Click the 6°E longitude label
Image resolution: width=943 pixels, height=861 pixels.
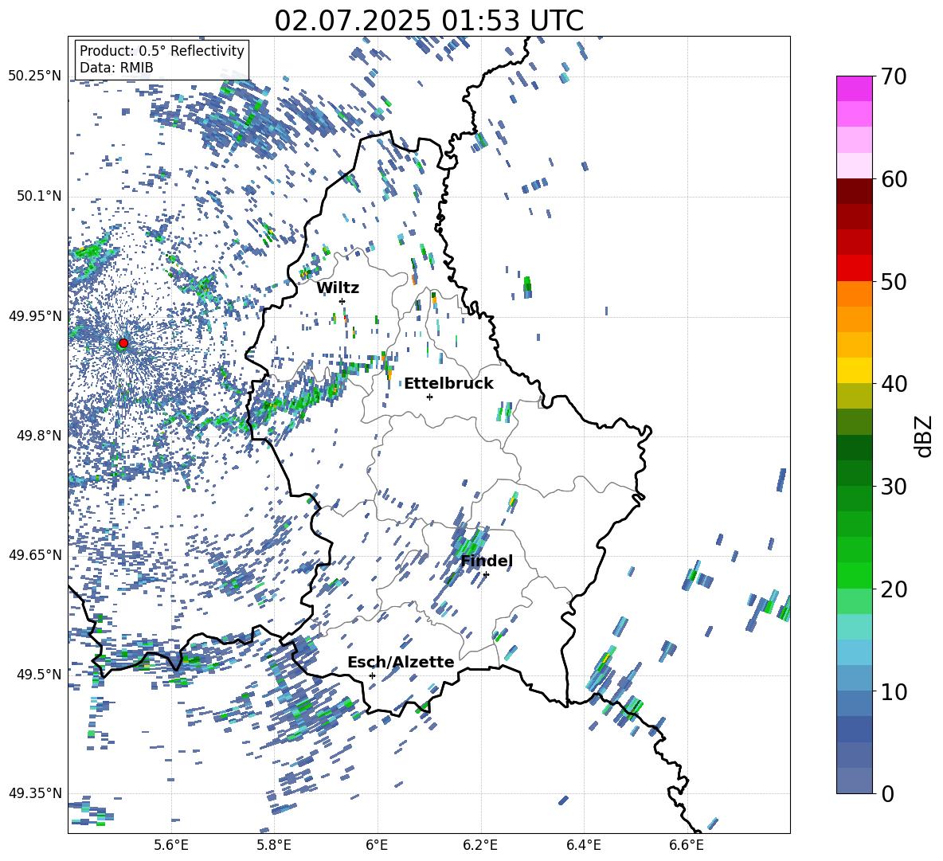coord(377,845)
